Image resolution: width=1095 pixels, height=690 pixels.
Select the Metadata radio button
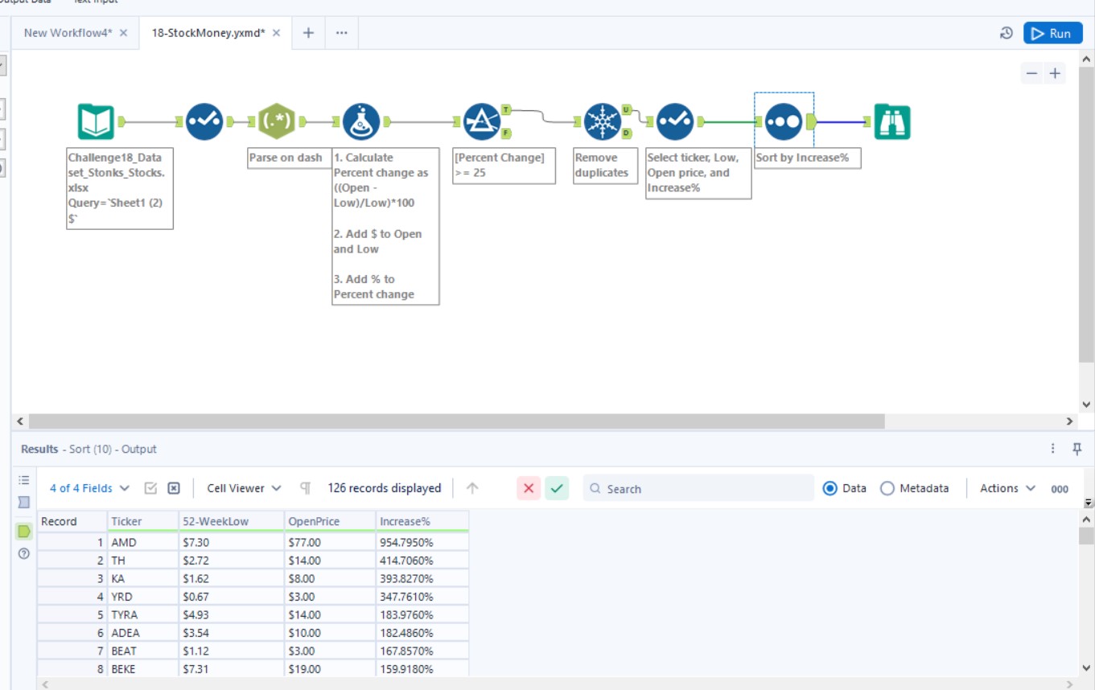point(887,488)
